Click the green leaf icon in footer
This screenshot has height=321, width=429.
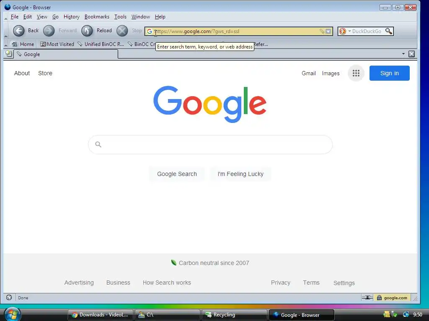click(x=174, y=262)
